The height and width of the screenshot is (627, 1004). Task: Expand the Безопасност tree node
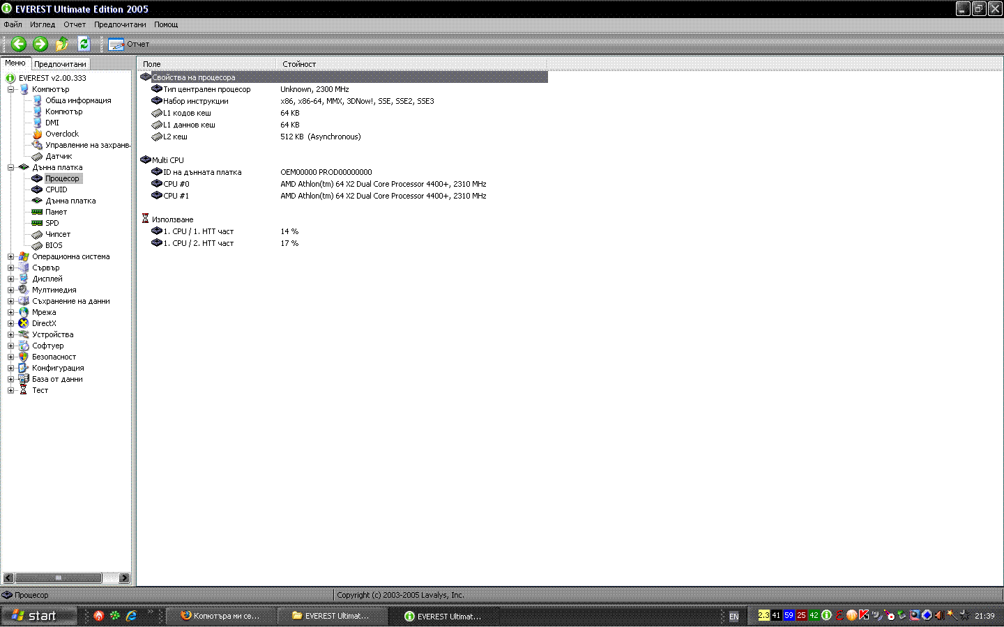point(11,357)
